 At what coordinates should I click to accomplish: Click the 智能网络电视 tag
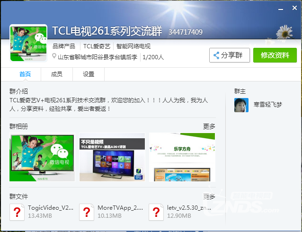tap(133, 46)
